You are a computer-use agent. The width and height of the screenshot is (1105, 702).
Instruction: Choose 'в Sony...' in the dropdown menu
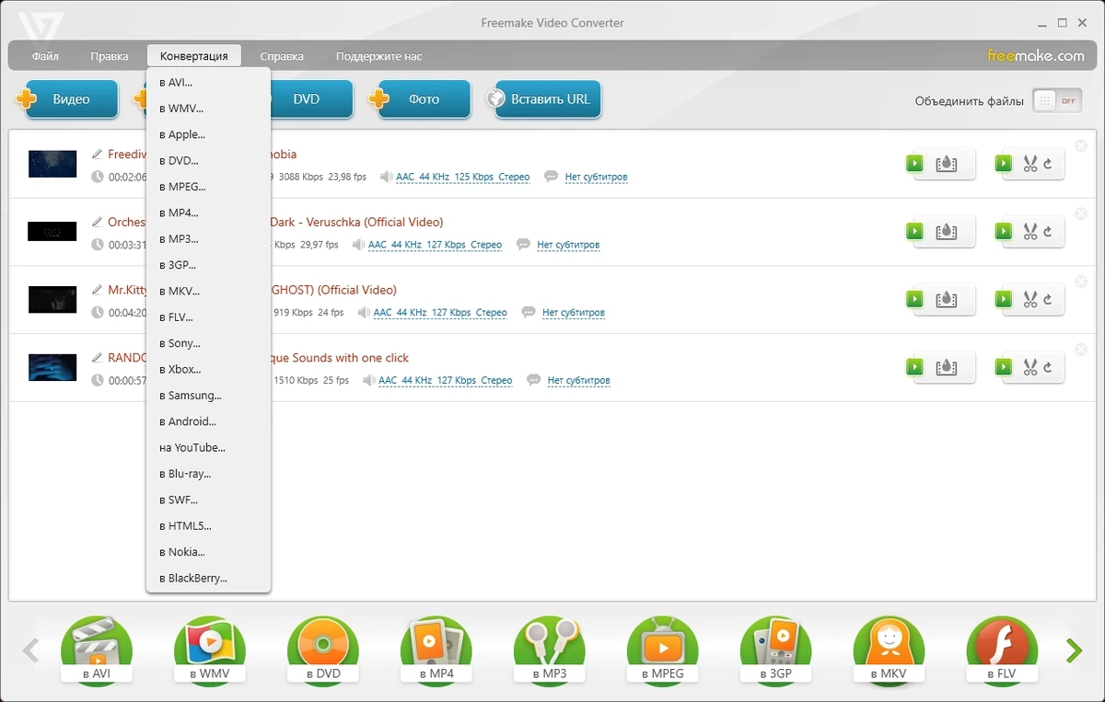(208, 343)
